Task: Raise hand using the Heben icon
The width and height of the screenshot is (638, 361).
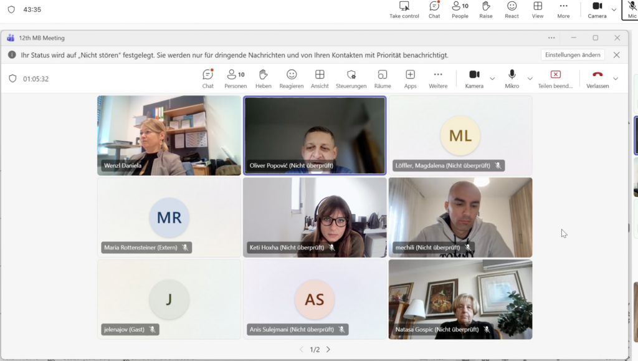Action: coord(263,79)
